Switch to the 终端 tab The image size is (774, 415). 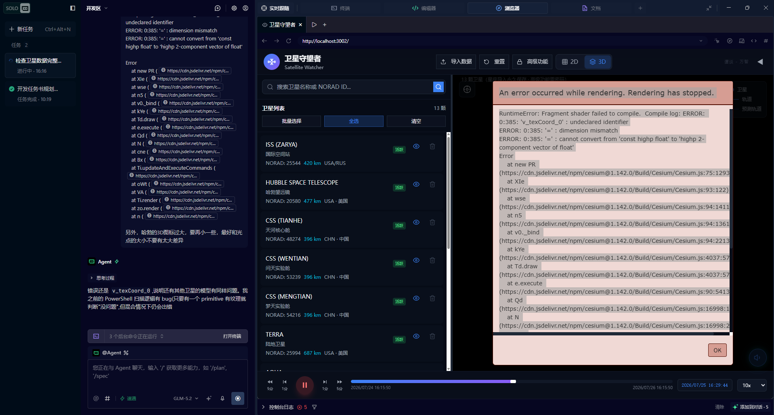coord(340,8)
